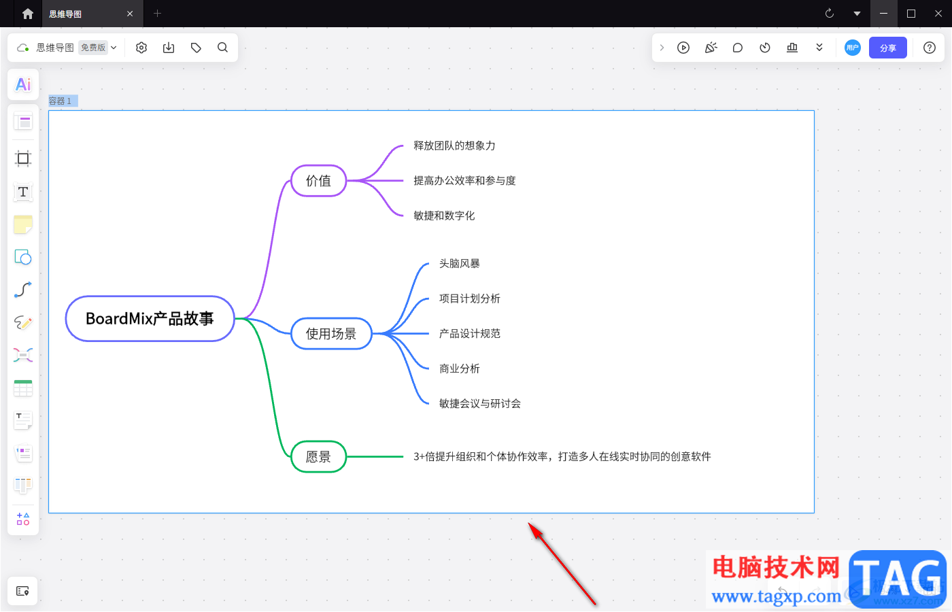Click the refresh icon in title bar
The image size is (952, 612).
(x=830, y=14)
